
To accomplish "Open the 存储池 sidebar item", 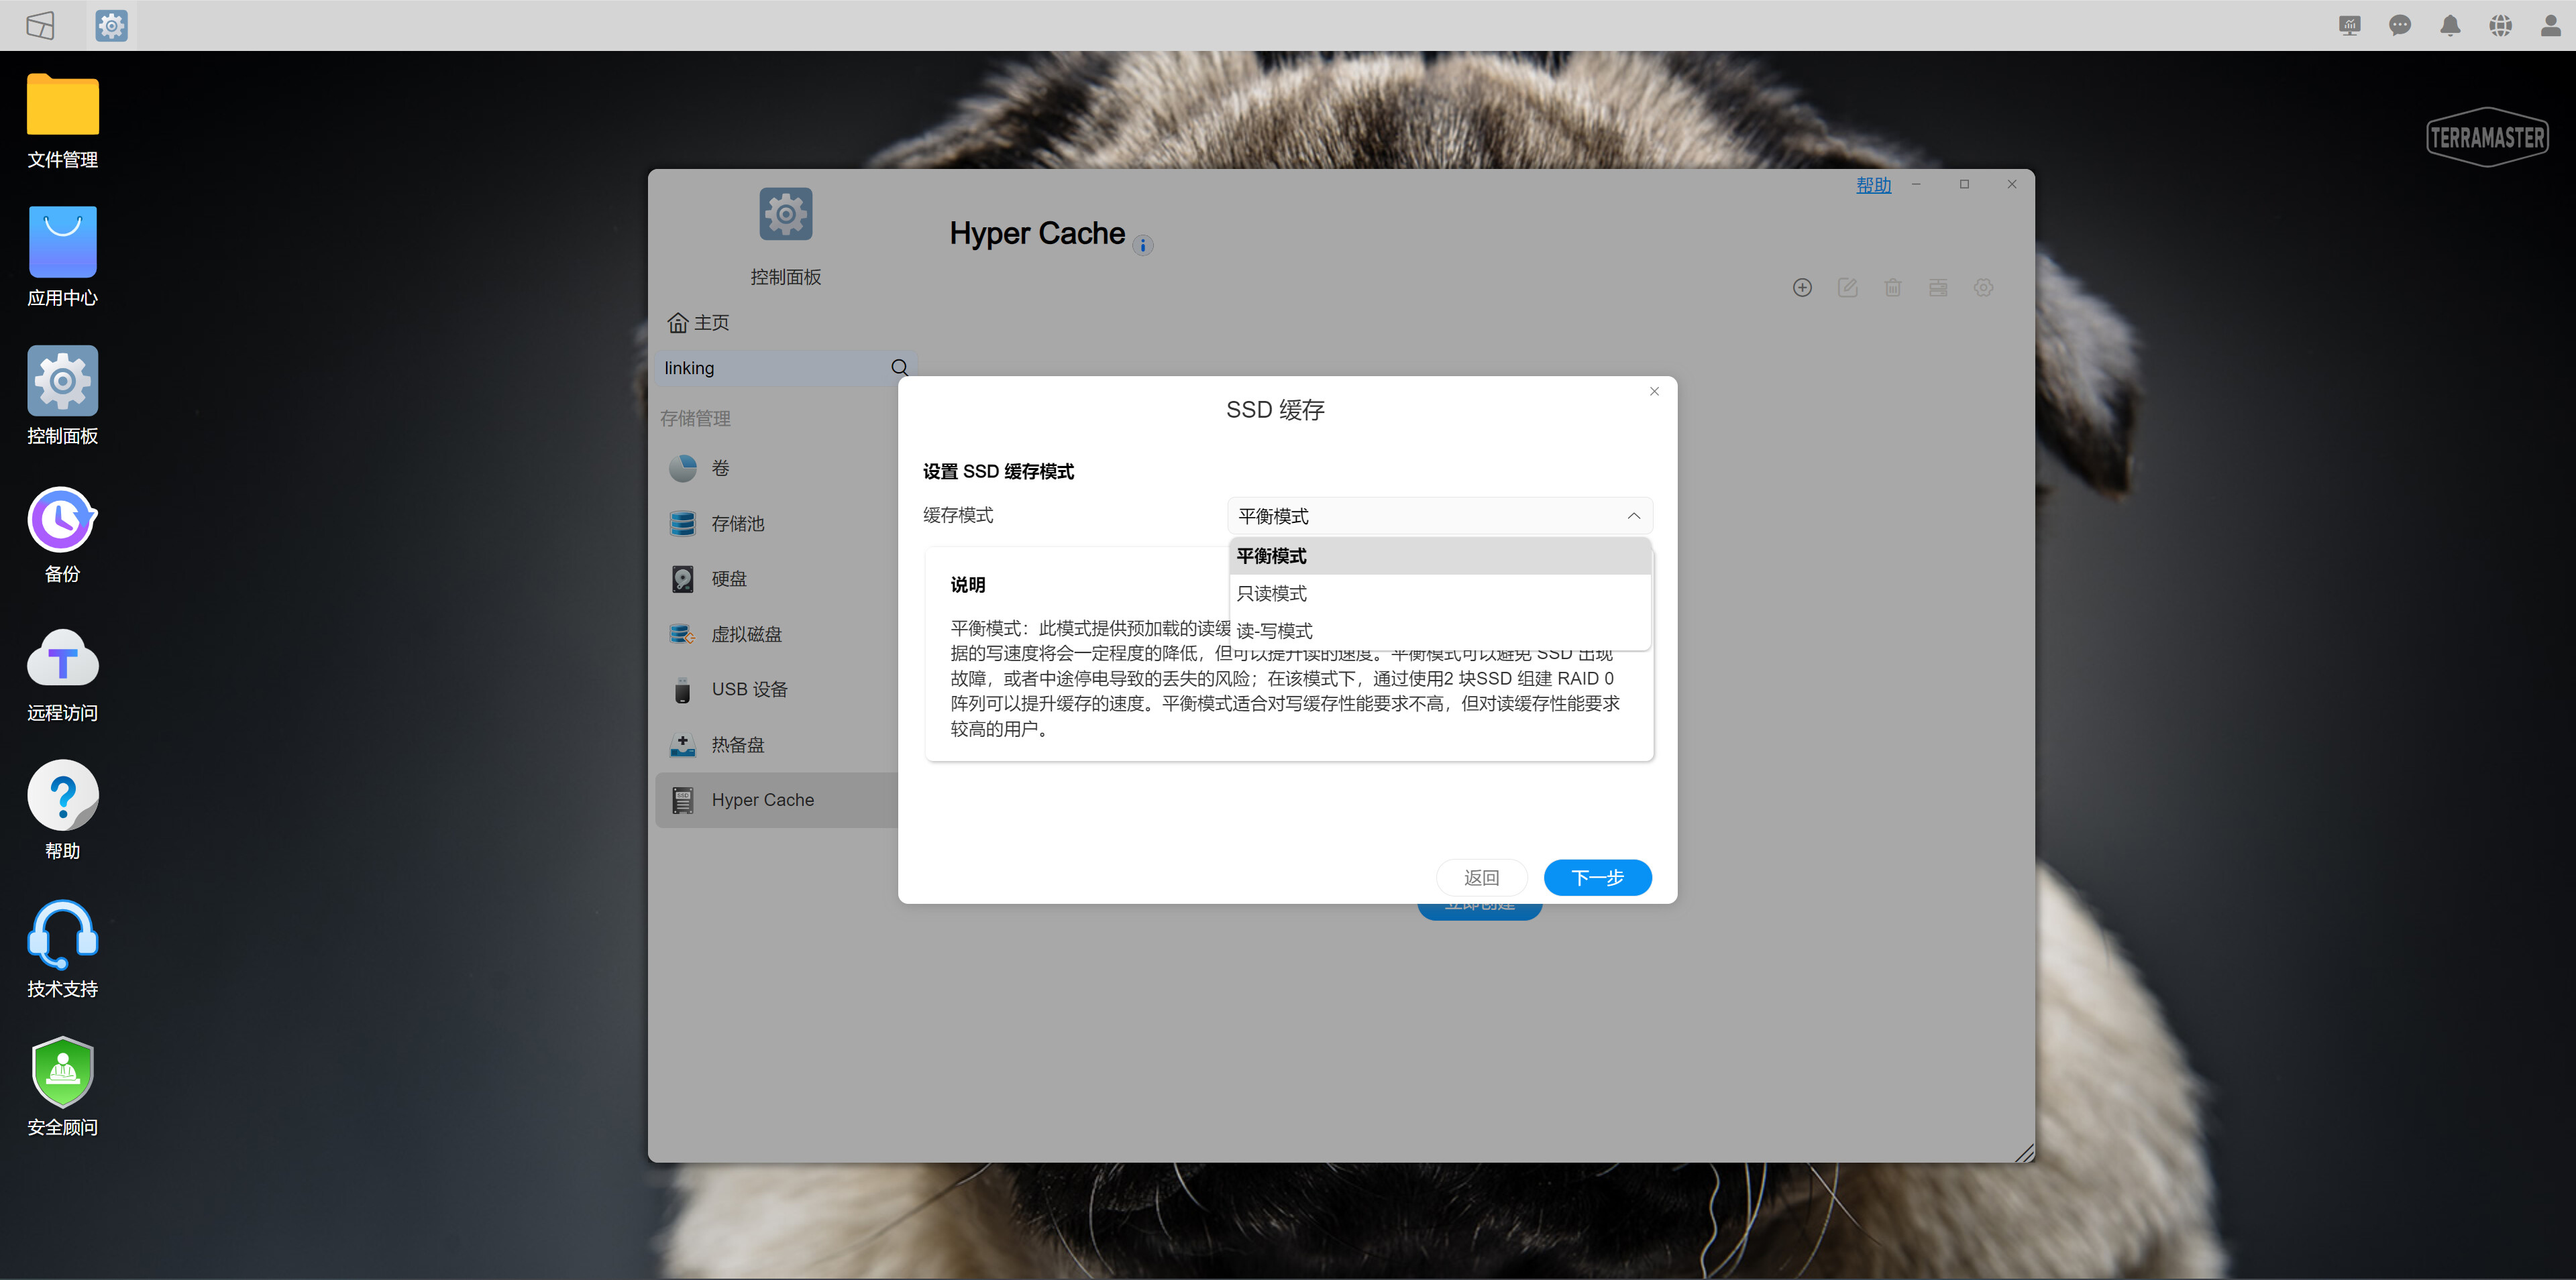I will point(737,524).
